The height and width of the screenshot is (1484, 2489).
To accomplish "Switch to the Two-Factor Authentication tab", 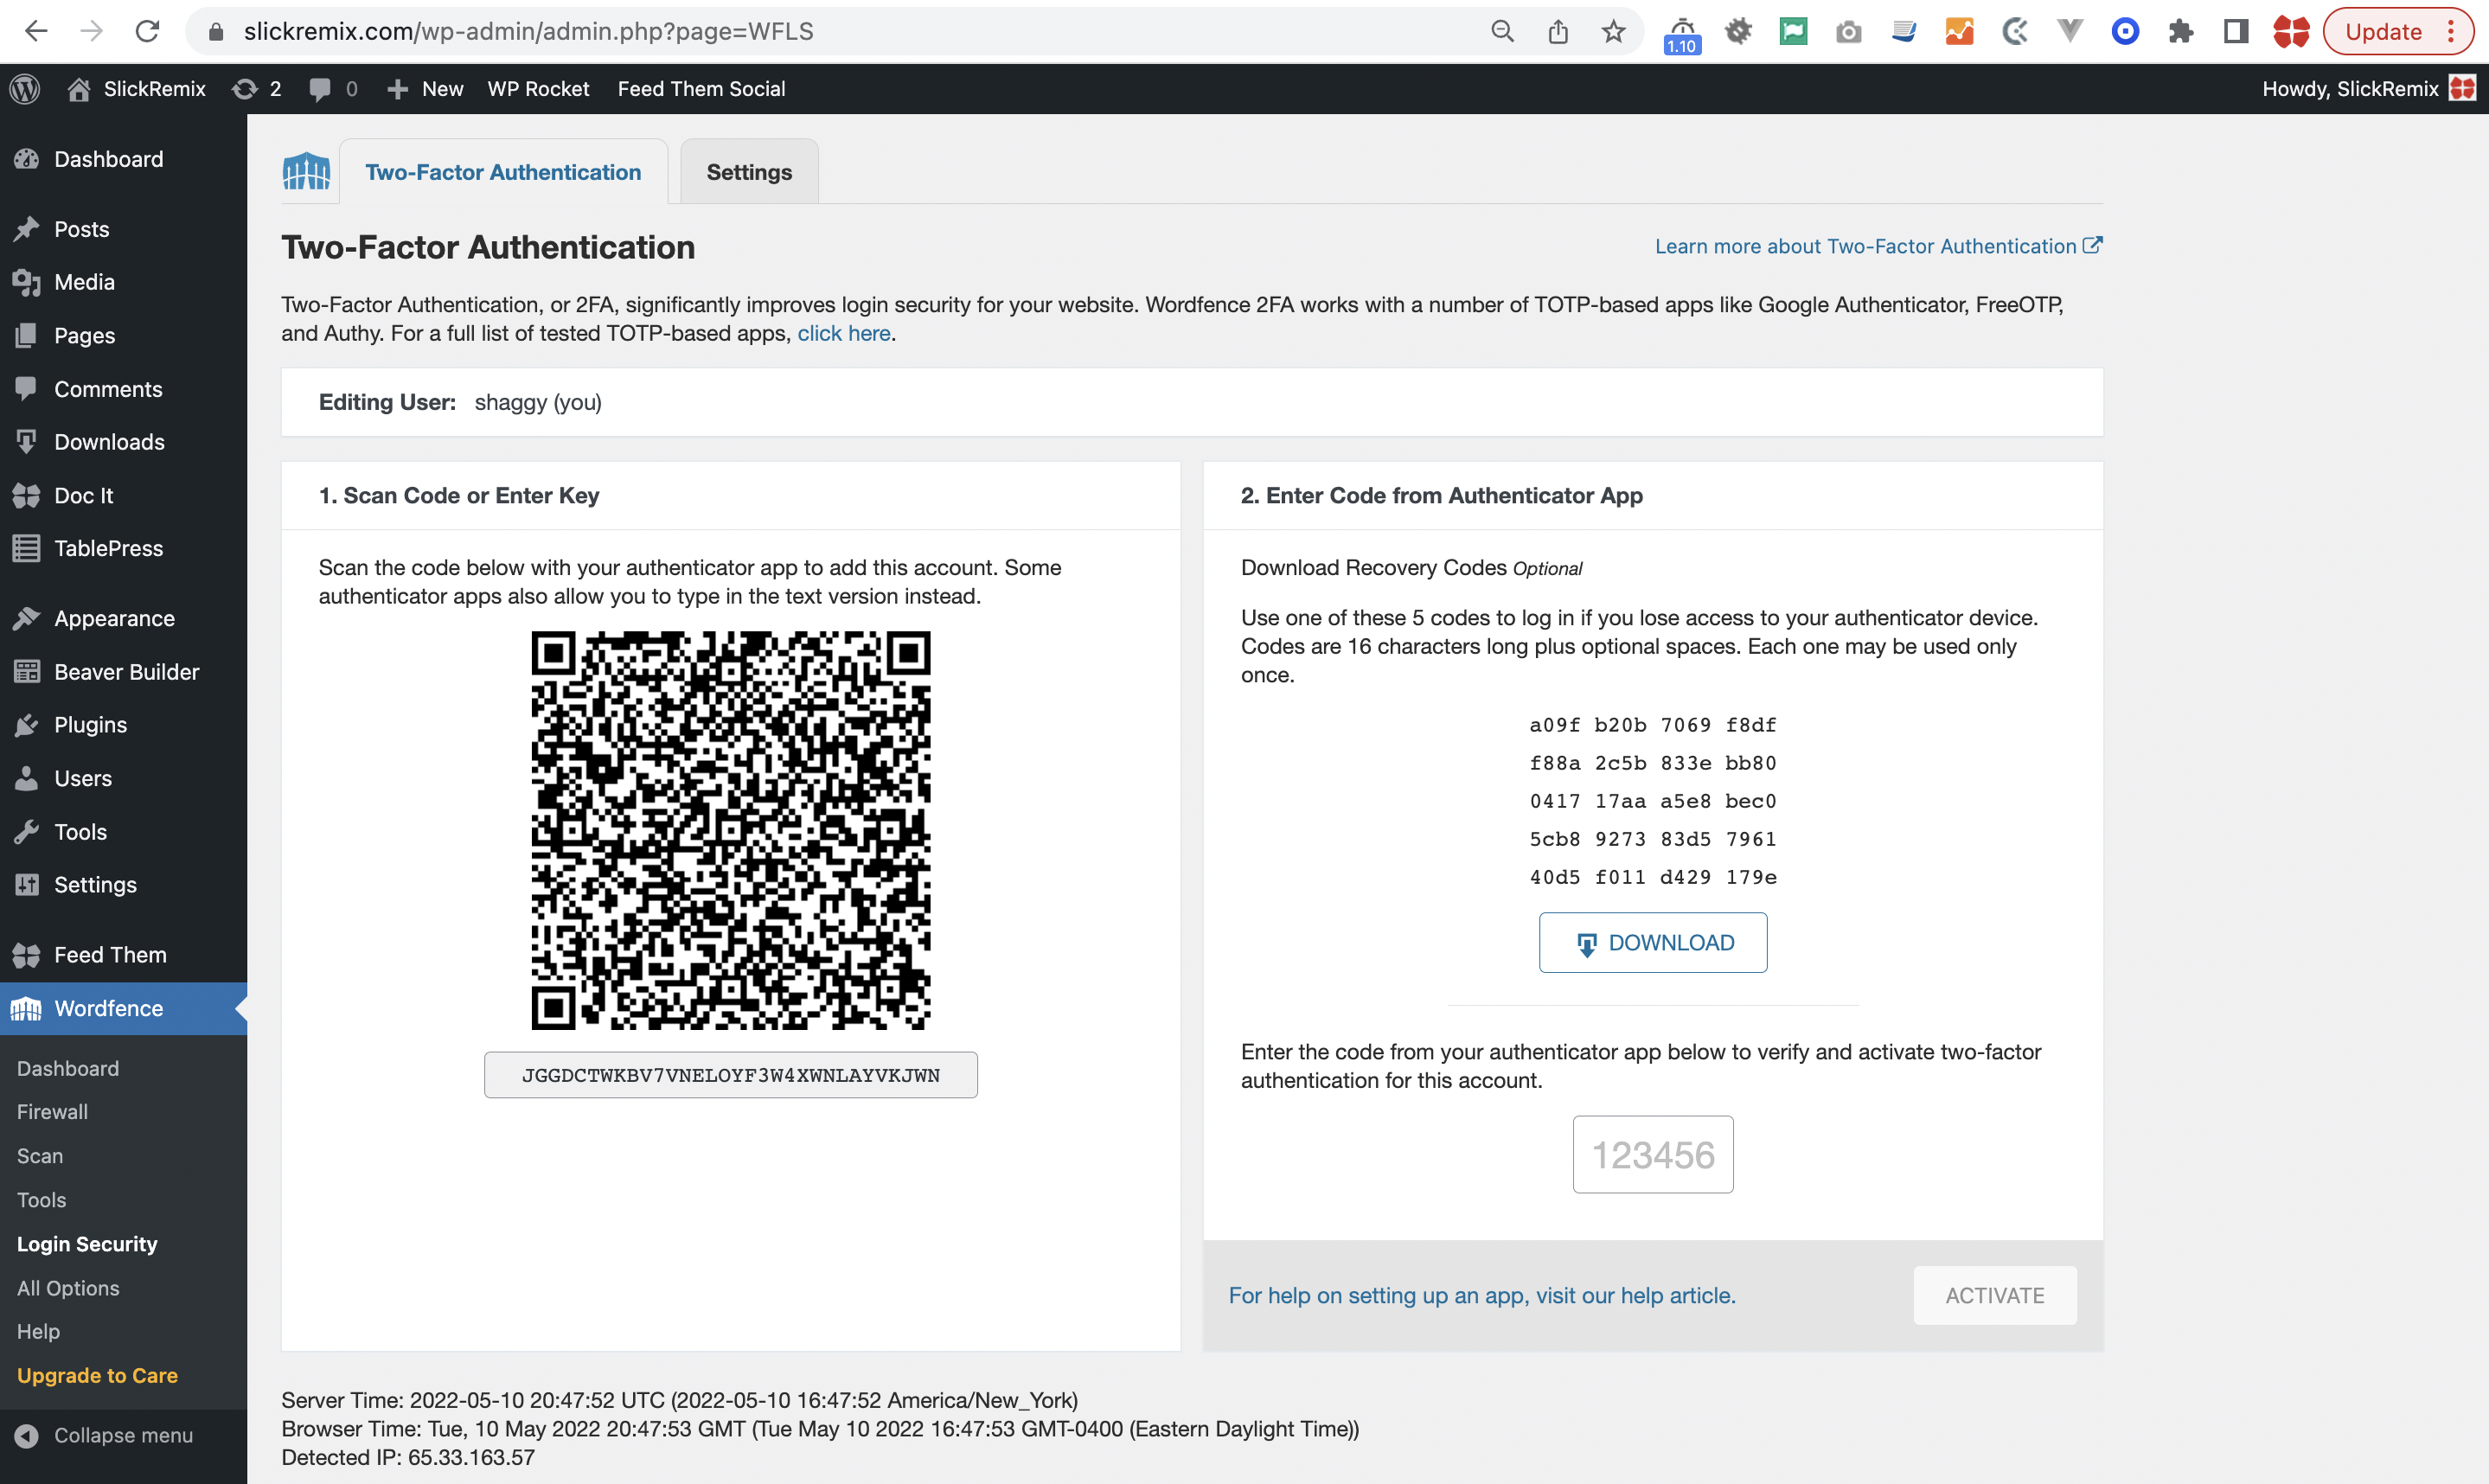I will point(503,172).
